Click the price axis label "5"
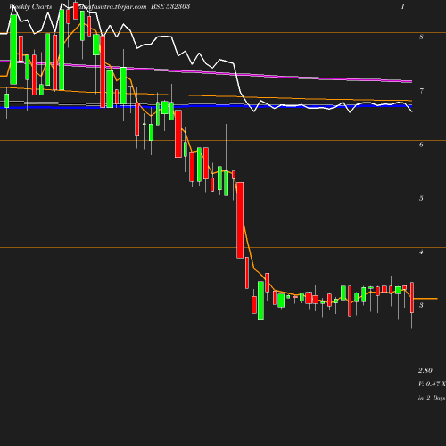The image size is (446, 446). click(421, 198)
